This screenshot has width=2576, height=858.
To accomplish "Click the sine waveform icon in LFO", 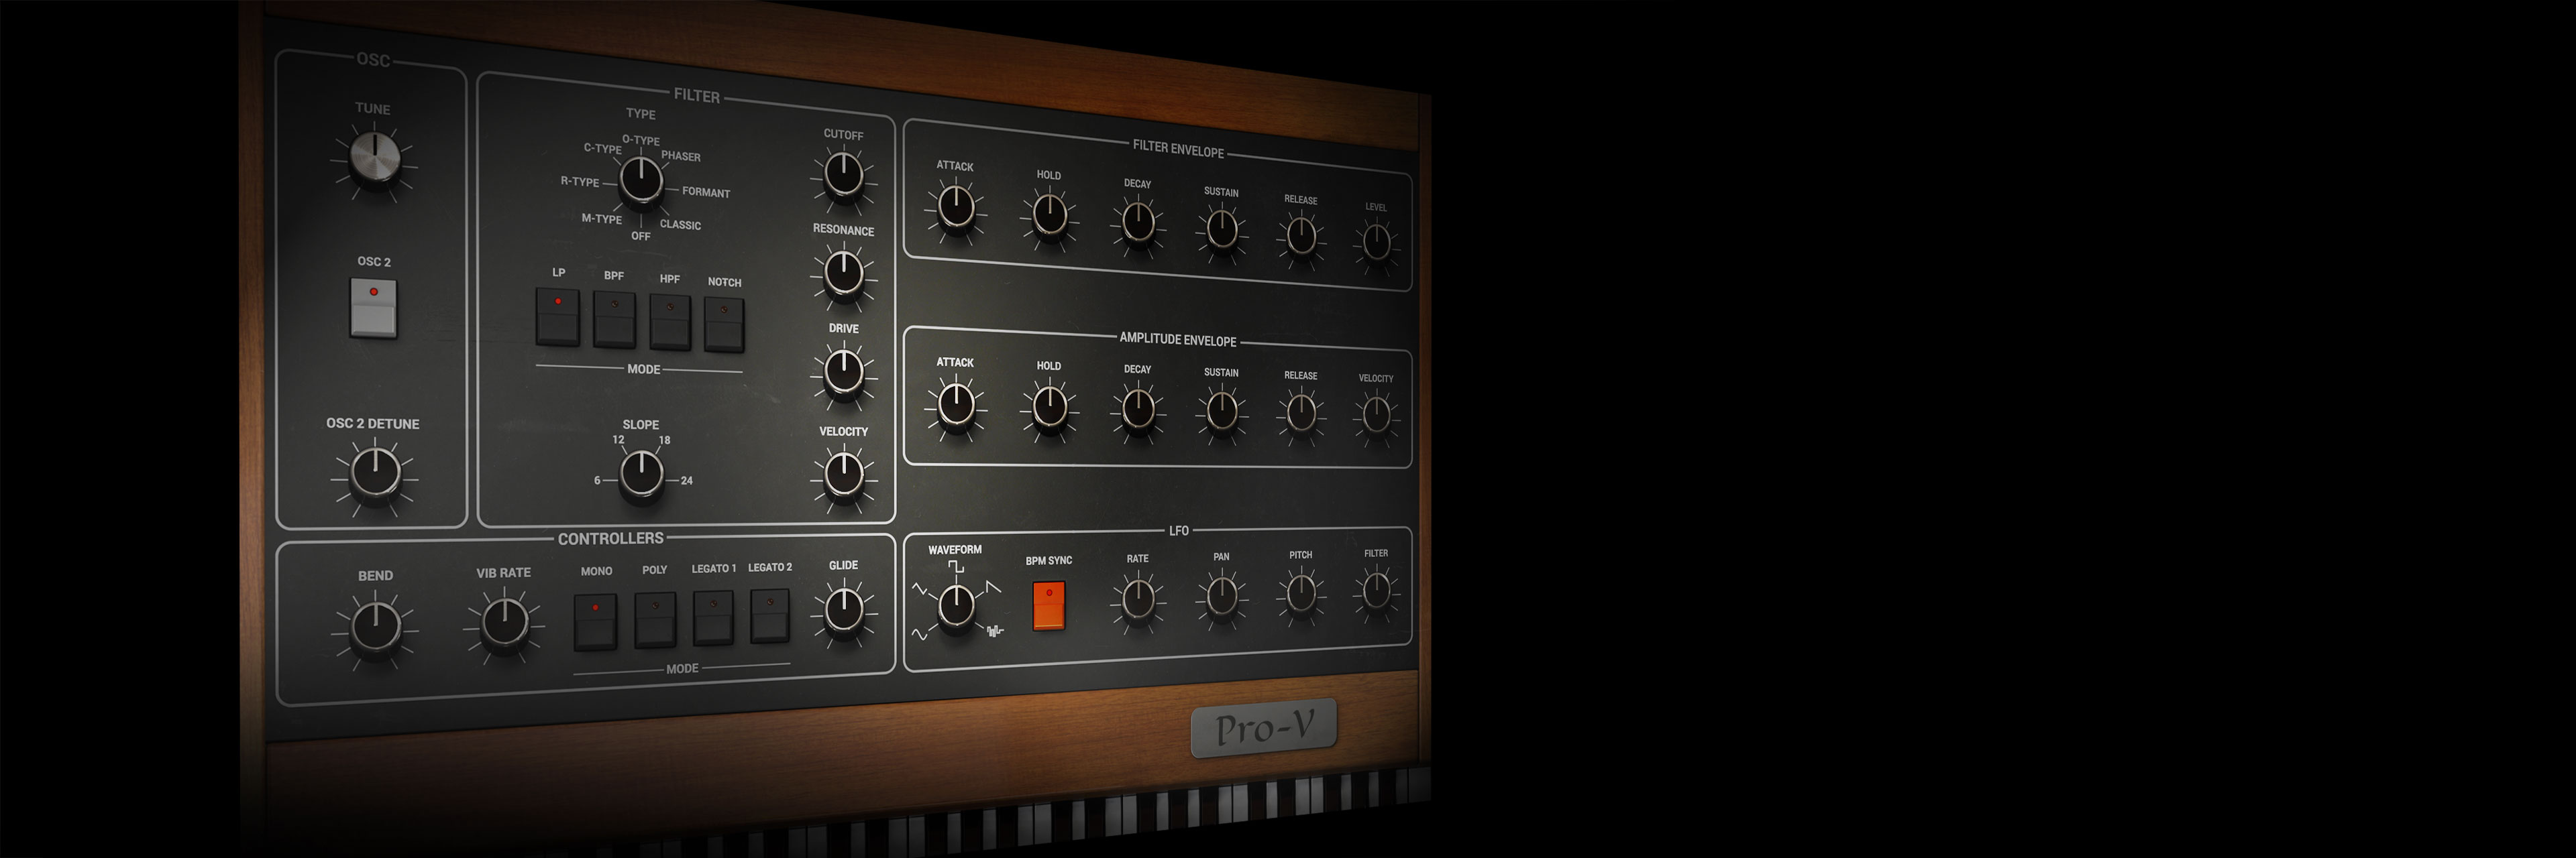I will 919,634.
